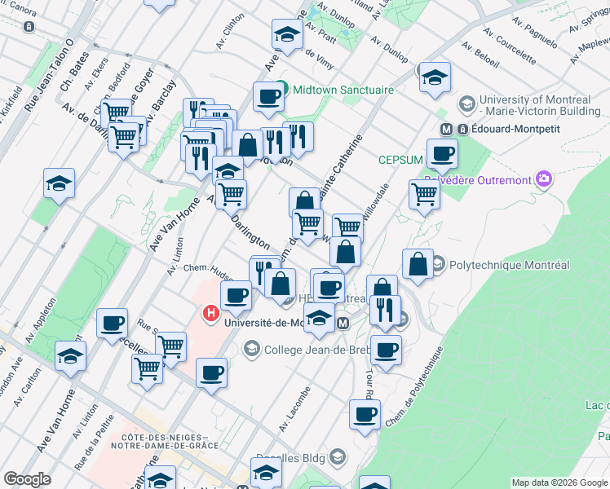
Task: Click the Decelles Bldg school pin
Action: pyautogui.click(x=338, y=457)
